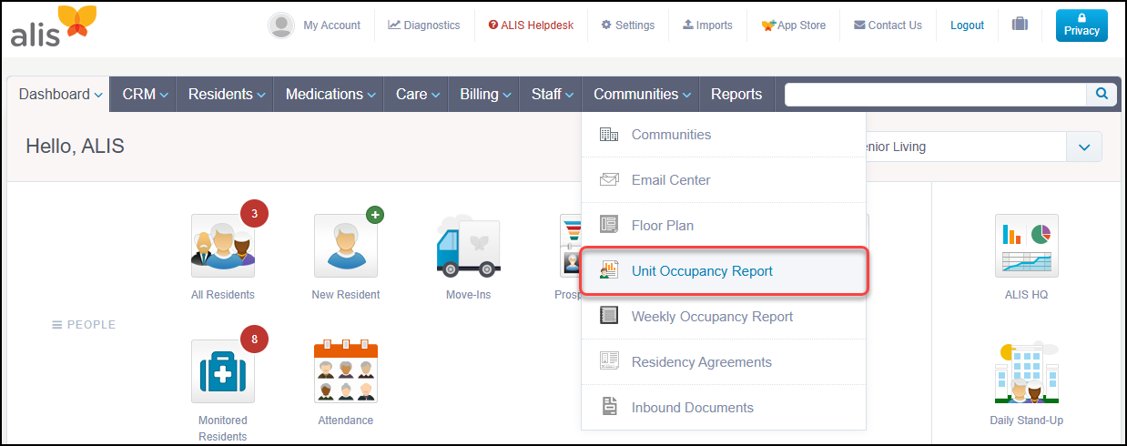This screenshot has height=446, width=1127.
Task: Collapse the Communities dropdown menu
Action: coord(643,94)
